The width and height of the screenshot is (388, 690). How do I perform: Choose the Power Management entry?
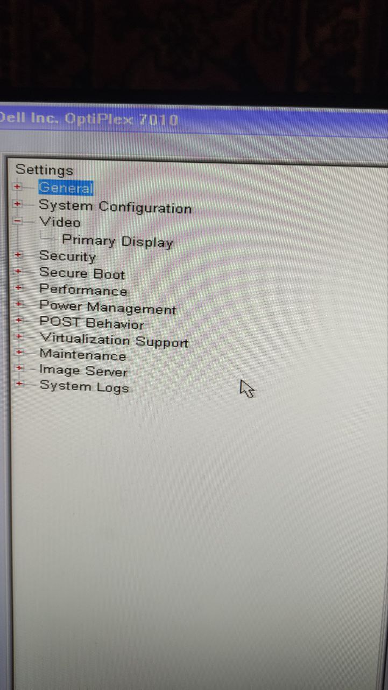[x=108, y=307]
